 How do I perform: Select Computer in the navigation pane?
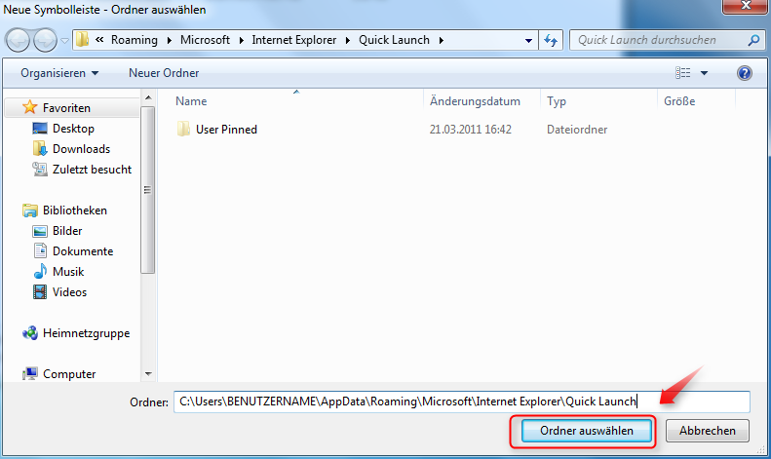coord(69,374)
